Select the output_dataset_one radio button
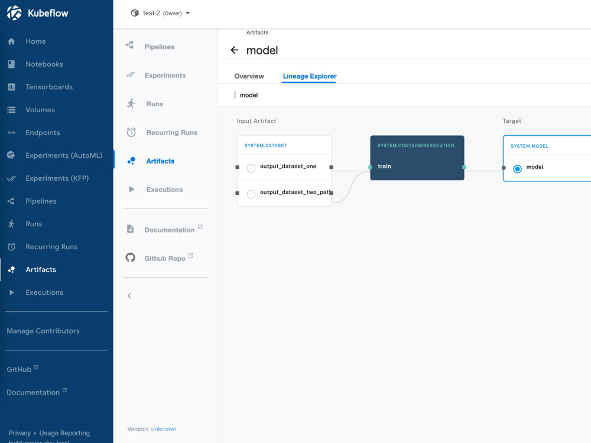The width and height of the screenshot is (591, 443). pyautogui.click(x=251, y=168)
